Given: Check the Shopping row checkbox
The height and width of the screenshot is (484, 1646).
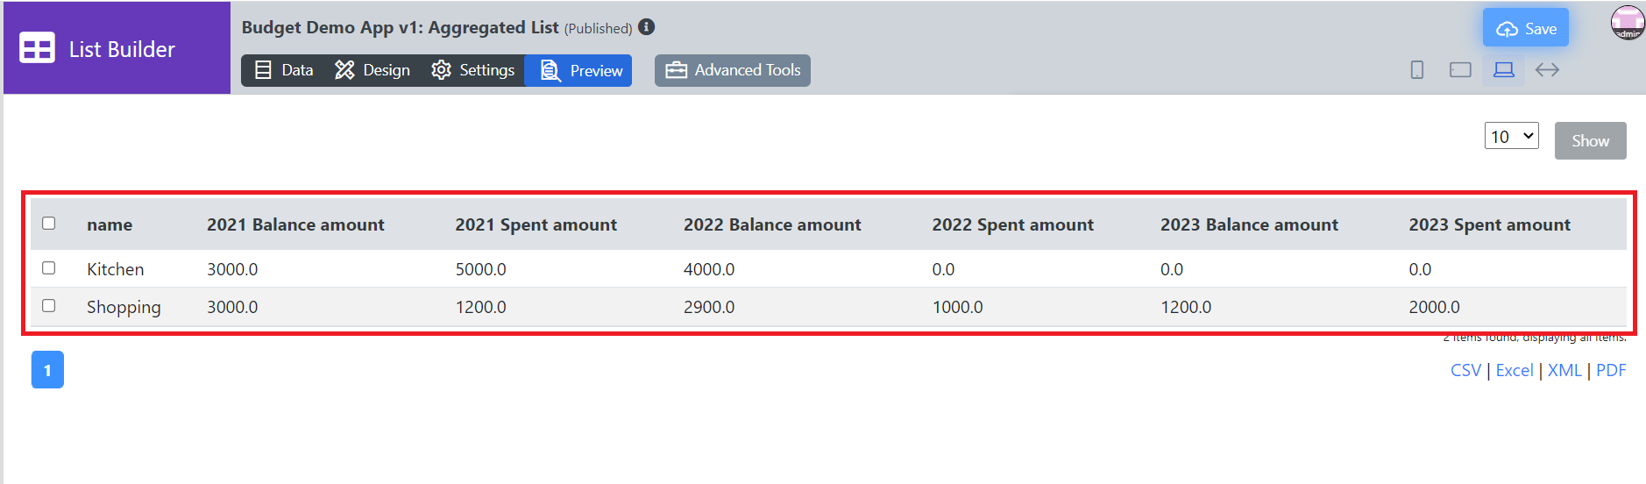Looking at the screenshot, I should click(x=49, y=306).
